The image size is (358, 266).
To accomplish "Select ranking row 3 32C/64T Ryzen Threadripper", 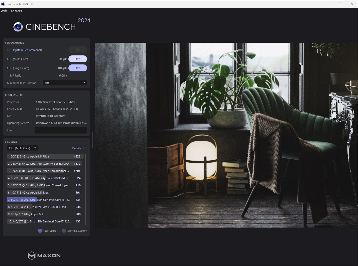I will [45, 171].
